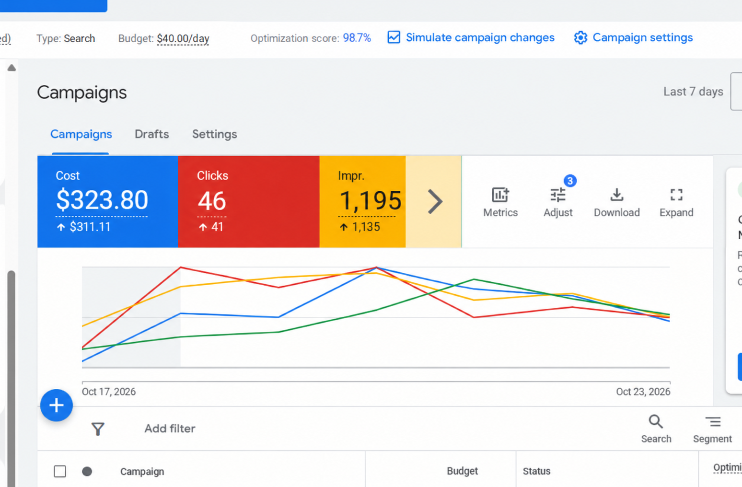
Task: Open the Last 7 days date range
Action: pos(693,92)
